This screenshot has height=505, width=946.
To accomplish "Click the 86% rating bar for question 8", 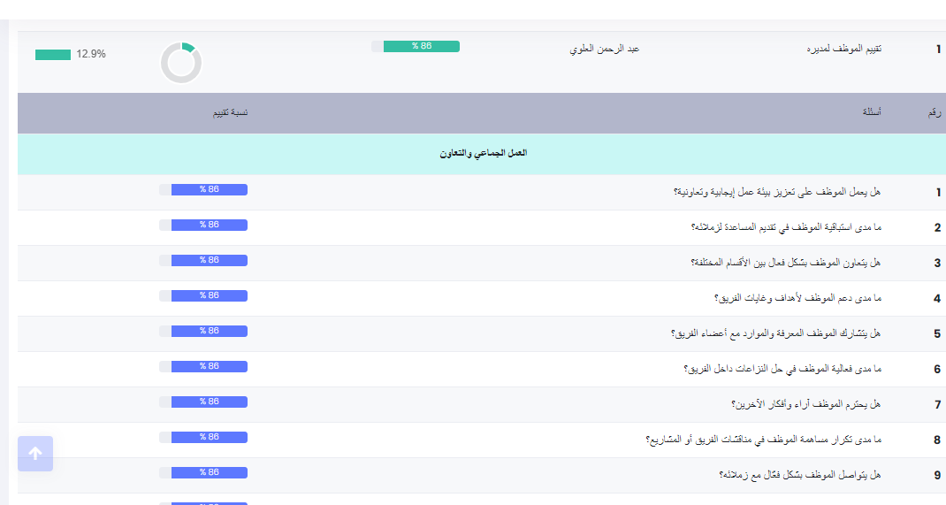I will coord(209,437).
